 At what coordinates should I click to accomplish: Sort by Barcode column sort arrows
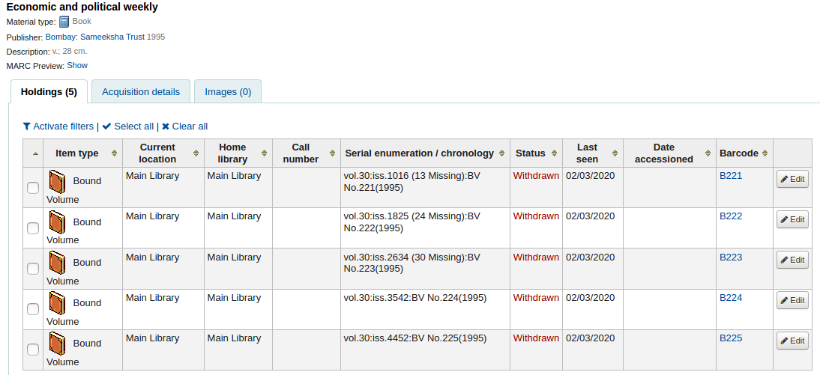[x=765, y=153]
